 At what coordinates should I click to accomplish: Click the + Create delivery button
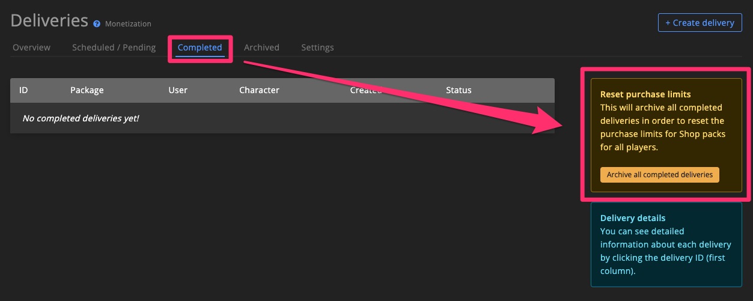700,23
